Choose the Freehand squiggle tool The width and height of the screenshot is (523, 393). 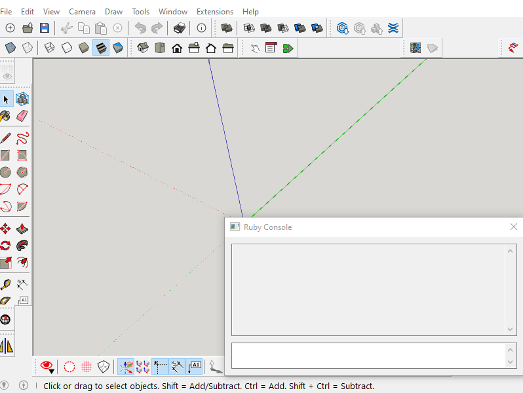22,138
